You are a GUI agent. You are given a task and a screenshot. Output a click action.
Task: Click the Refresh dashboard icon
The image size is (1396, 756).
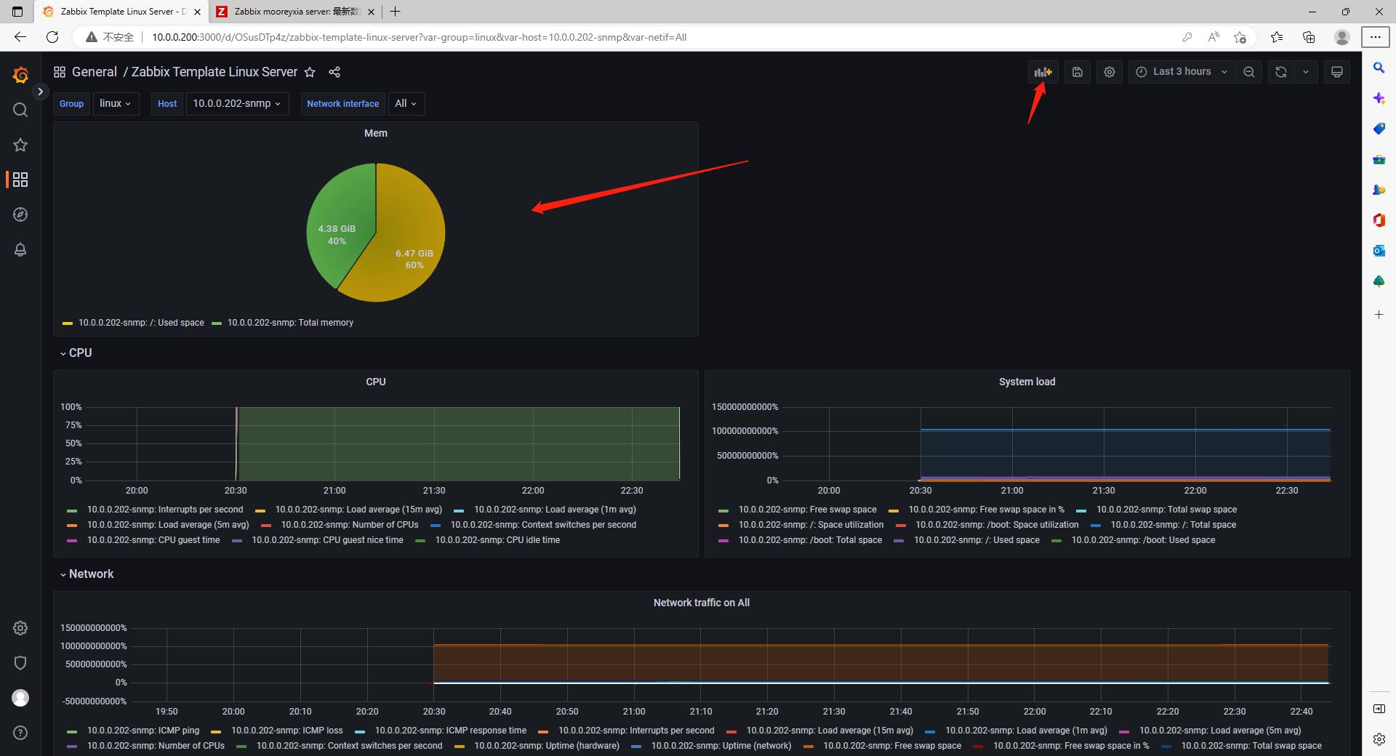click(x=1281, y=72)
